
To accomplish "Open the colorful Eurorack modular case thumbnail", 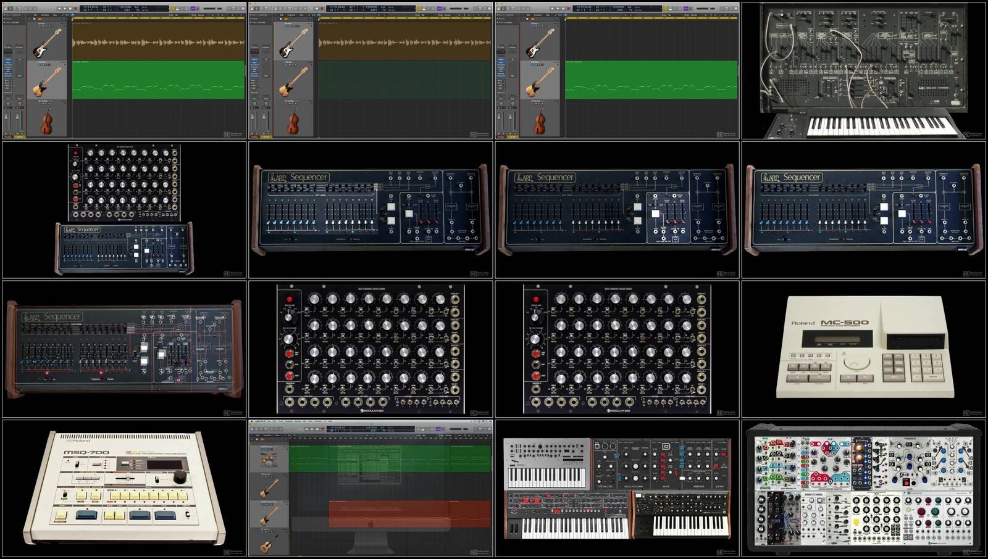I will tap(864, 489).
